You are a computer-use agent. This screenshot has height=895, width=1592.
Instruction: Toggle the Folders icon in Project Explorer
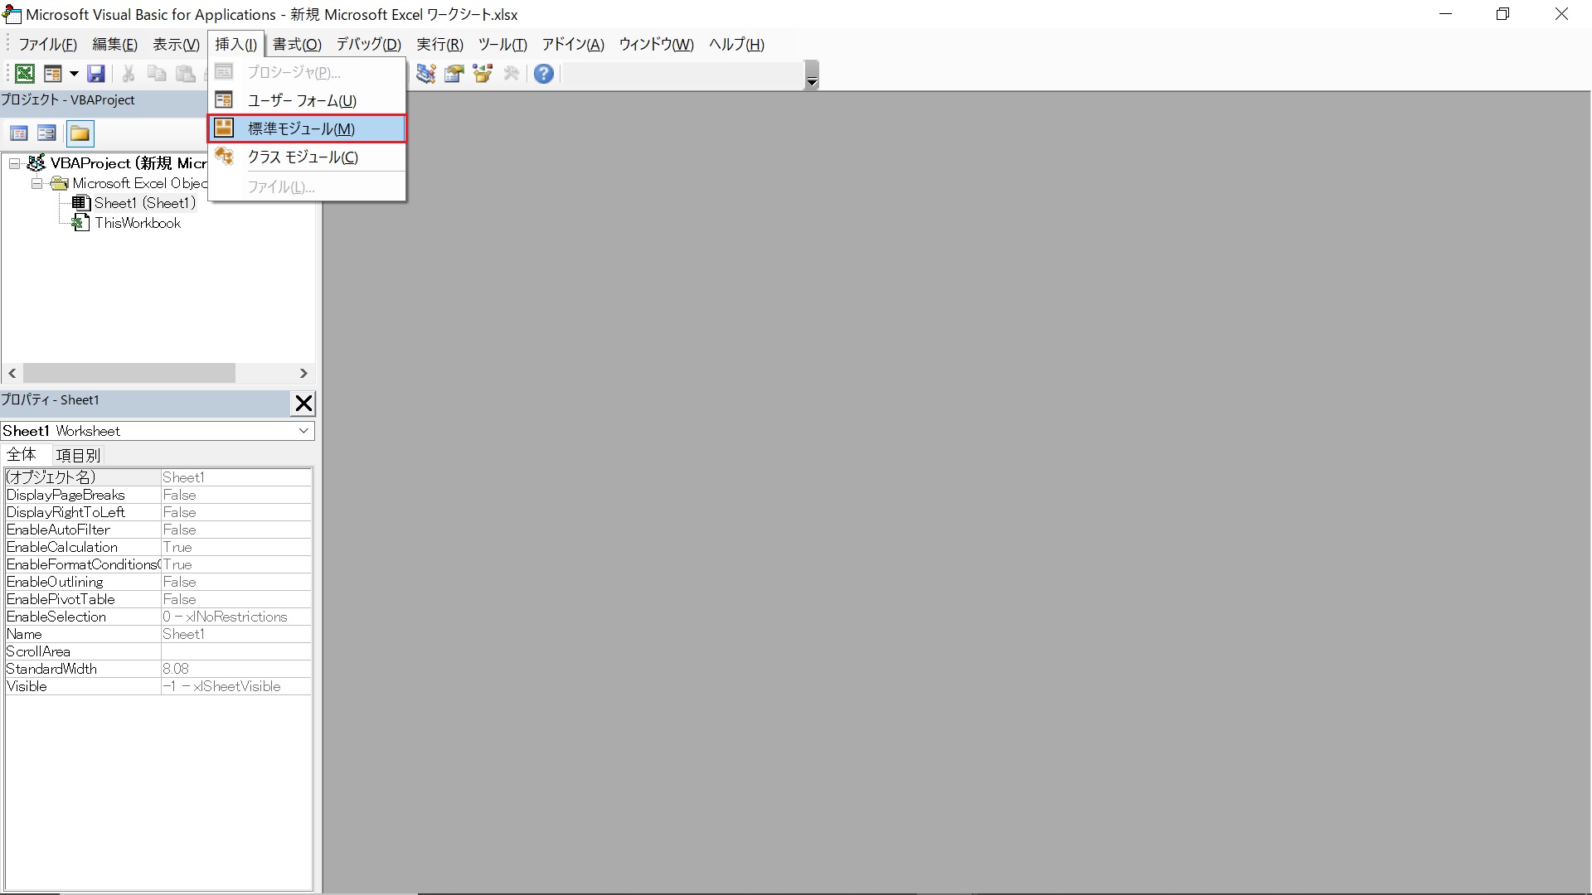coord(80,133)
